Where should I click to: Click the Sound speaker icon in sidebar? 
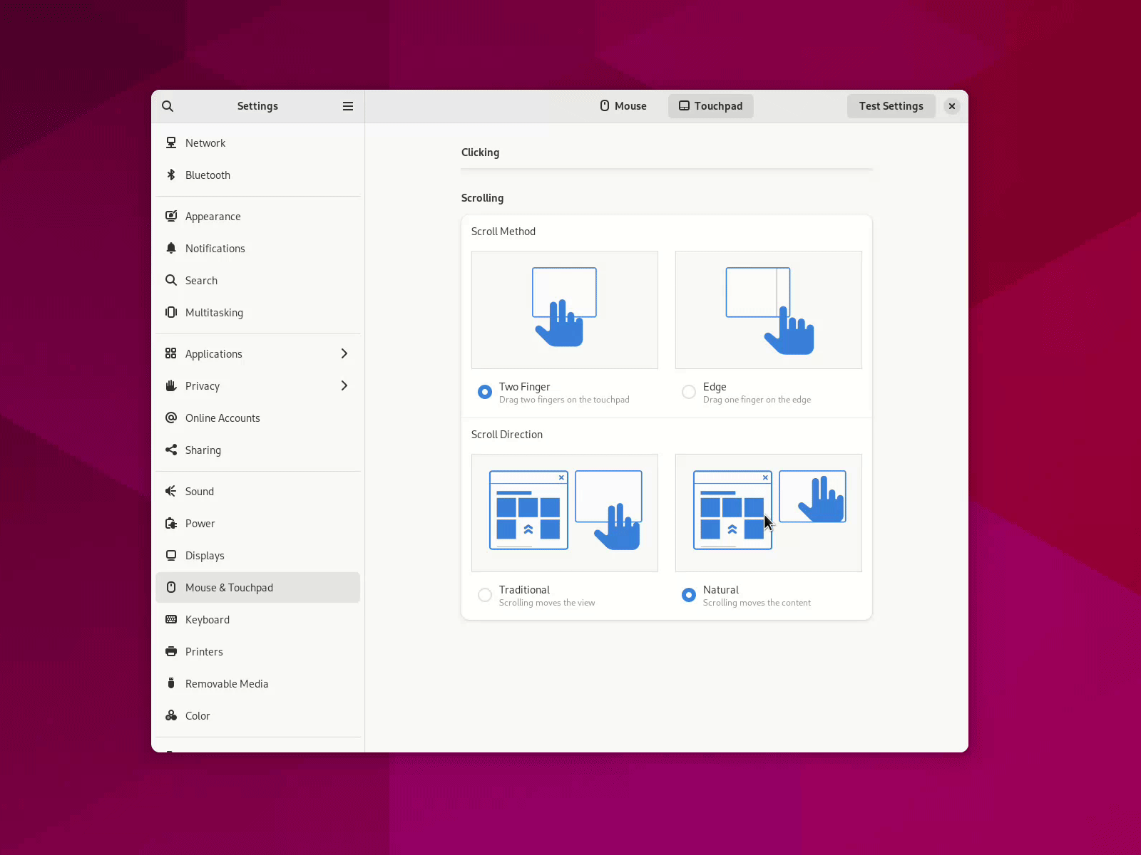pos(171,492)
